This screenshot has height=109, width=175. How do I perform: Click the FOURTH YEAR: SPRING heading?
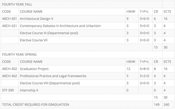tap(19, 54)
